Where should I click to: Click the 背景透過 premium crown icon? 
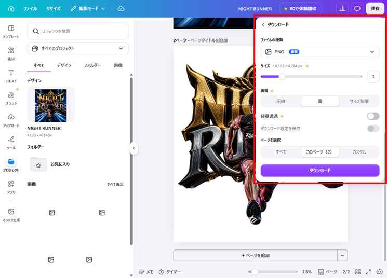click(282, 116)
